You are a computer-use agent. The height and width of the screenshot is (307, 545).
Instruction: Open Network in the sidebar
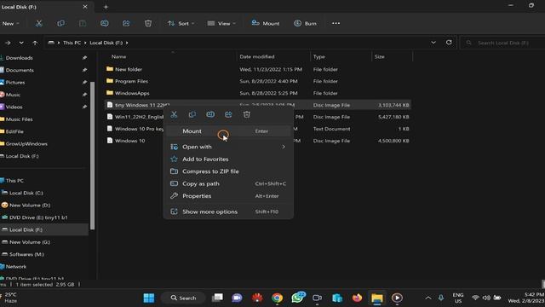point(16,267)
